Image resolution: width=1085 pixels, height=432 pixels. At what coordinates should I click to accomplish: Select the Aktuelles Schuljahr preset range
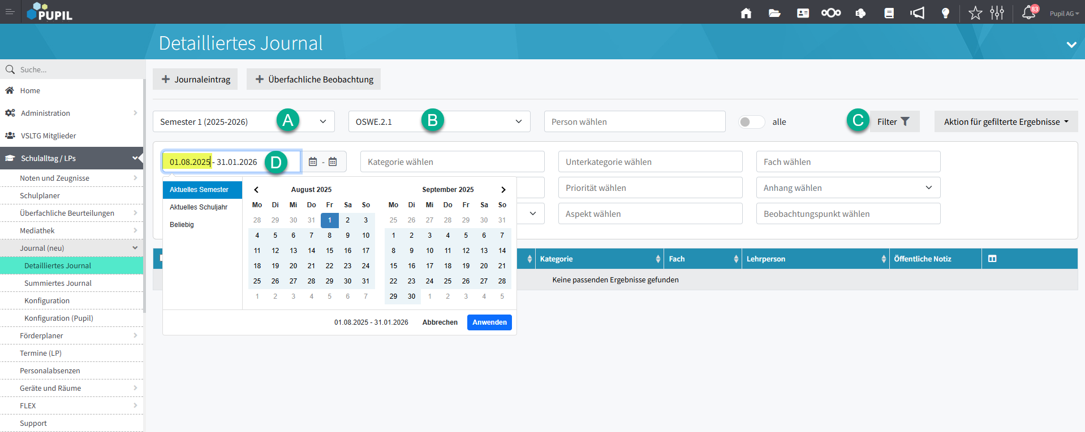point(203,207)
